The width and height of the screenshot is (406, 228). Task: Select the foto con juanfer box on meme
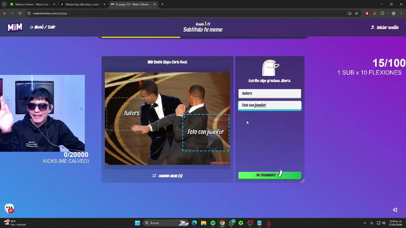(206, 132)
